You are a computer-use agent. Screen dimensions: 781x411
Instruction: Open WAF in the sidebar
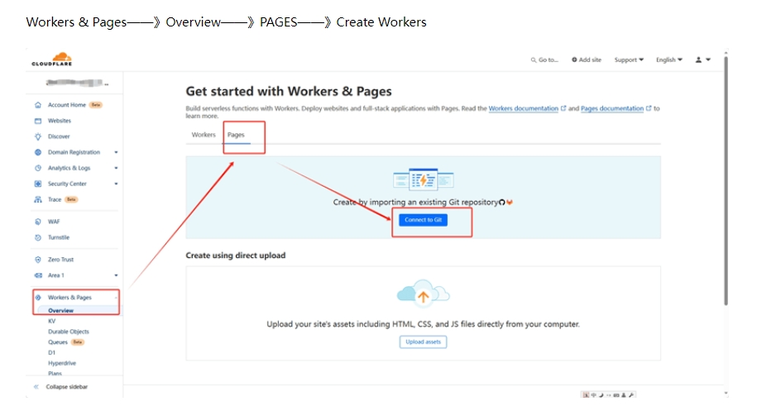tap(54, 222)
